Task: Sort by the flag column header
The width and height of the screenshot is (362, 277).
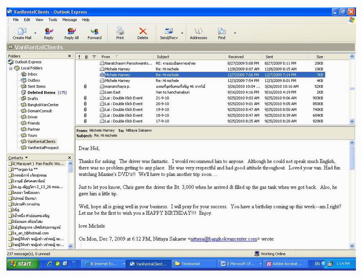Action: click(x=94, y=57)
